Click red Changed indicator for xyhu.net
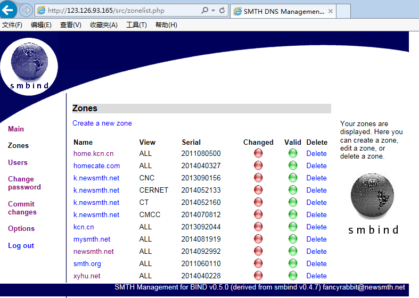The width and height of the screenshot is (419, 298). click(258, 276)
